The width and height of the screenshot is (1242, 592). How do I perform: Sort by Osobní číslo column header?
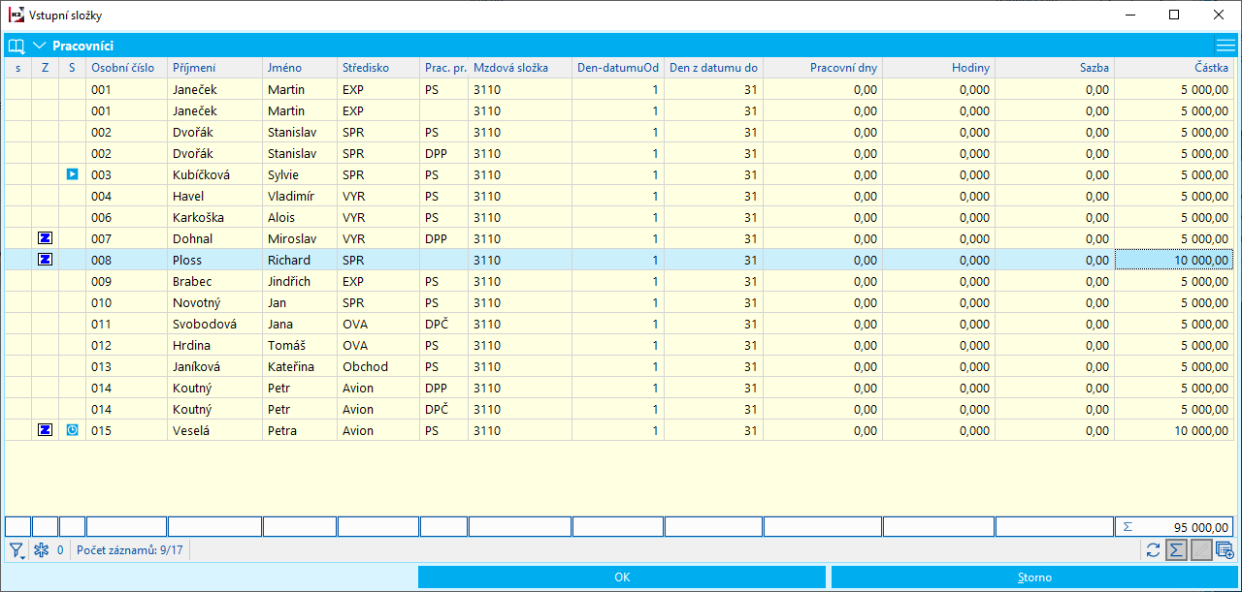click(x=126, y=68)
